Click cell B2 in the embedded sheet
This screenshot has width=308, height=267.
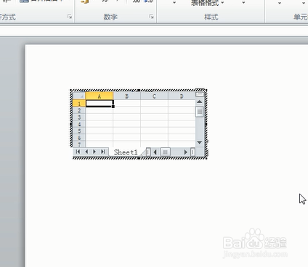pos(126,110)
